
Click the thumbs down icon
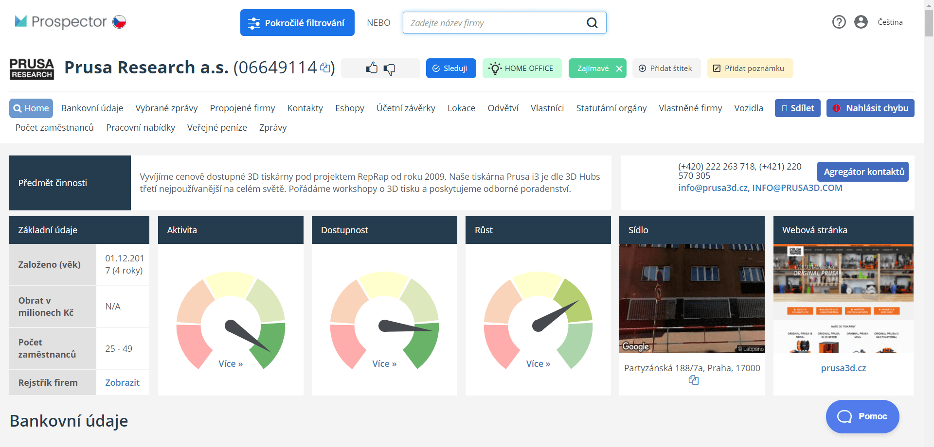coord(389,69)
